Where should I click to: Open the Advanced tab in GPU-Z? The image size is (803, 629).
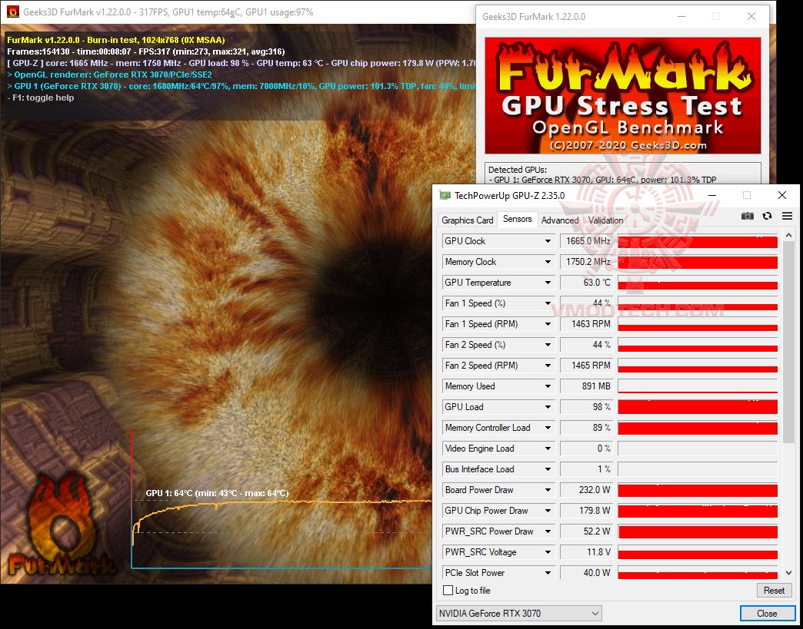click(x=560, y=220)
